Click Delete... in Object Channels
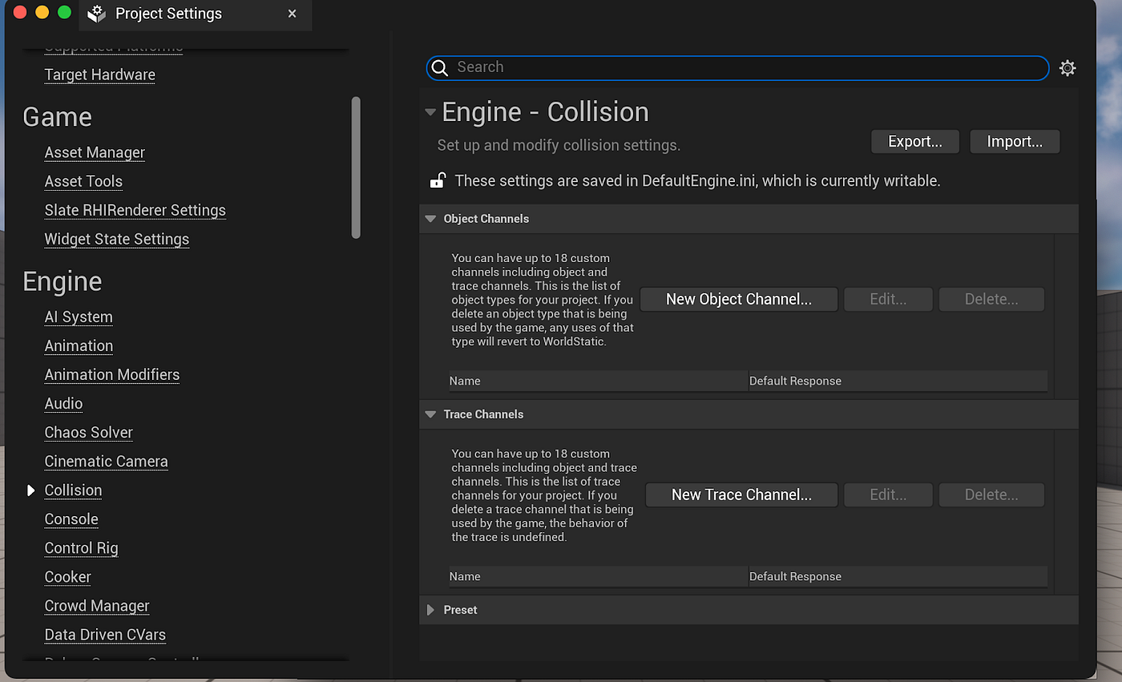The image size is (1122, 682). point(991,299)
